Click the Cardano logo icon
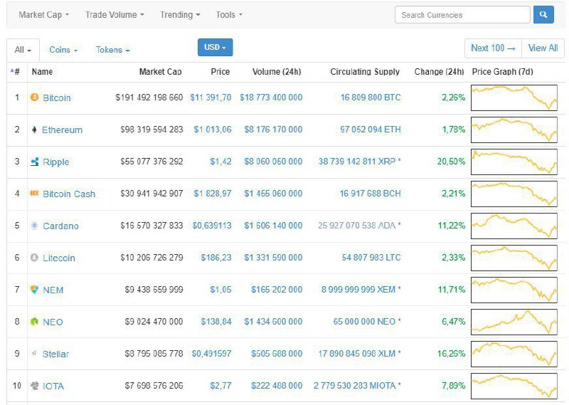Image resolution: width=569 pixels, height=405 pixels. [x=34, y=226]
